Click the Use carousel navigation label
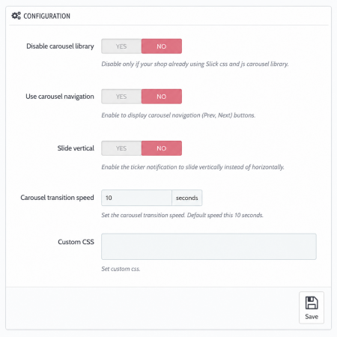Image resolution: width=337 pixels, height=337 pixels. click(60, 97)
